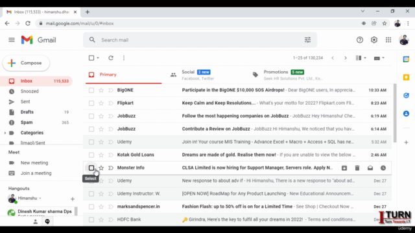Screen dimensions: 415x233
Task: Open Chrome tab search dropdown
Action: tap(362, 11)
